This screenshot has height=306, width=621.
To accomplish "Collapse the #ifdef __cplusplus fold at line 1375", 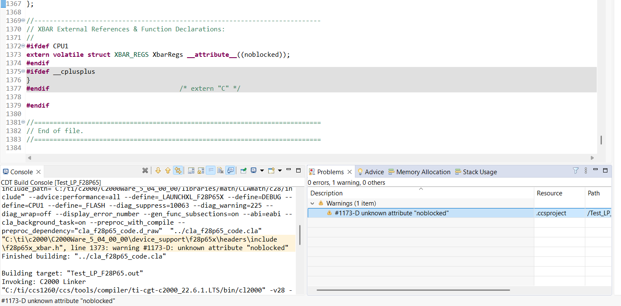I will click(23, 72).
